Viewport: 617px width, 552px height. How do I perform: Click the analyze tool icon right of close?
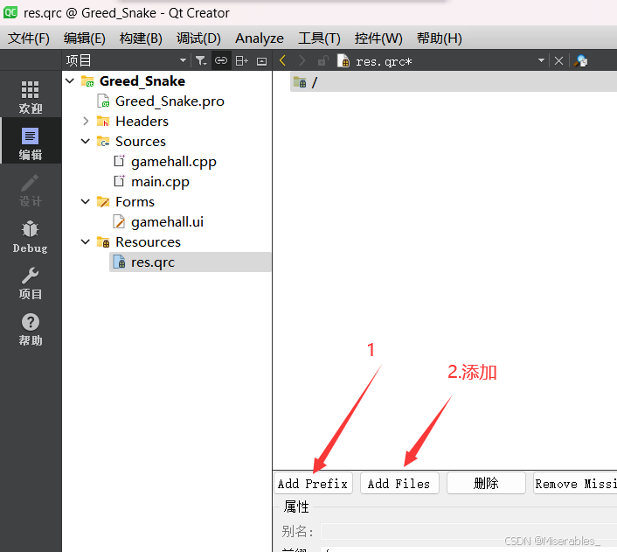[x=581, y=61]
